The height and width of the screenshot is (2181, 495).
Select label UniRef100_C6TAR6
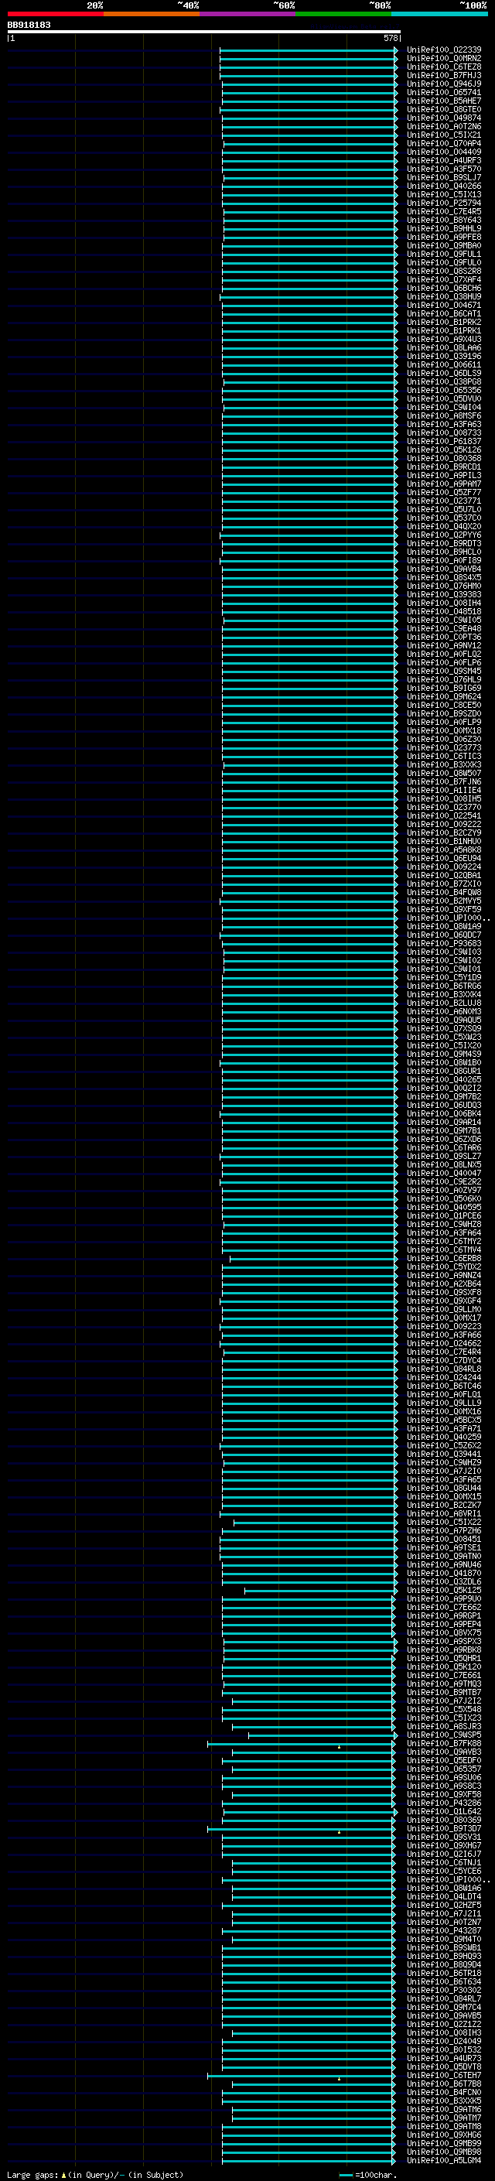point(443,1147)
